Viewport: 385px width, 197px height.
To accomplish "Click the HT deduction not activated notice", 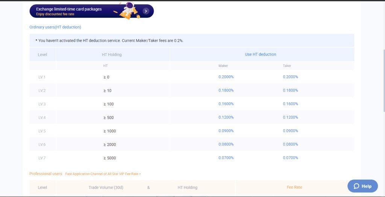I will pyautogui.click(x=192, y=40).
